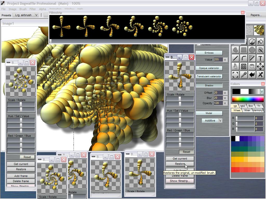The image size is (266, 199).
Task: Select the freehand lasso selection tool
Action: coord(235,50)
